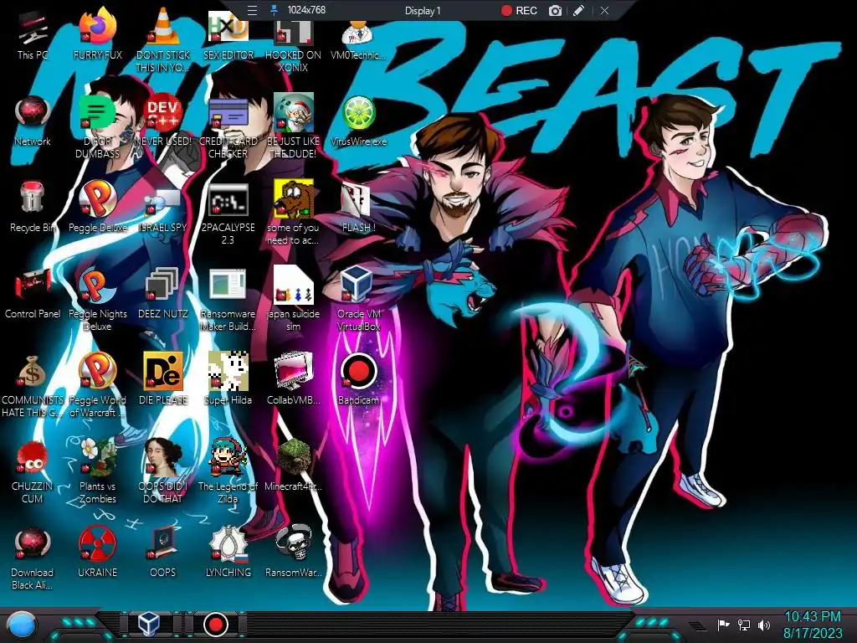
Task: Select the BE JUST LIKE THE DUDE! icon
Action: pos(293,127)
